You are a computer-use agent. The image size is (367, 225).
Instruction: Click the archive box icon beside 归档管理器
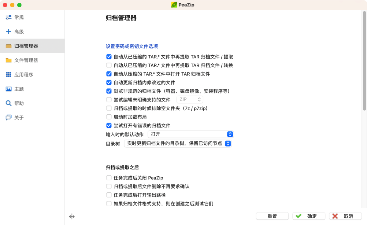(9, 46)
